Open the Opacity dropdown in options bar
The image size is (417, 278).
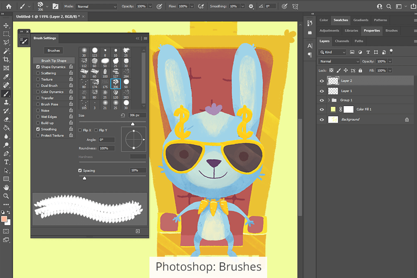click(150, 7)
